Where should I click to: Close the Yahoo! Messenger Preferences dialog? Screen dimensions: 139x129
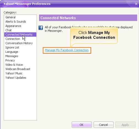136,4
